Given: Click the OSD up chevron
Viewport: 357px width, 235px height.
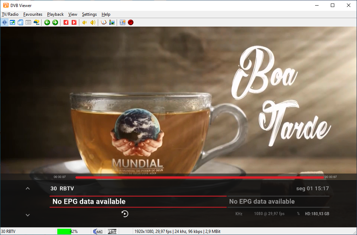Looking at the screenshot, I should tap(28, 188).
